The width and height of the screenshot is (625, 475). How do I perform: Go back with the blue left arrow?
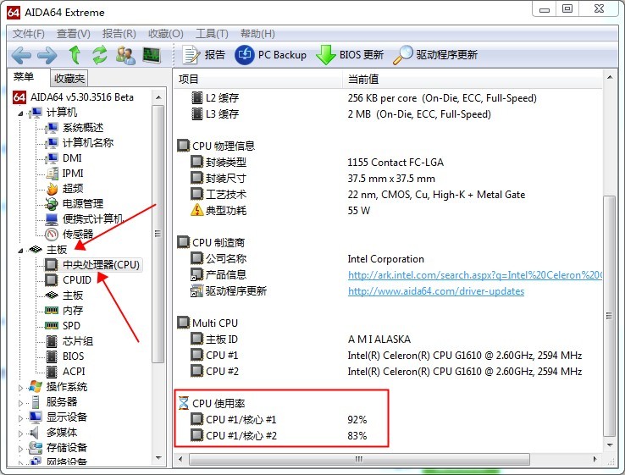[21, 55]
